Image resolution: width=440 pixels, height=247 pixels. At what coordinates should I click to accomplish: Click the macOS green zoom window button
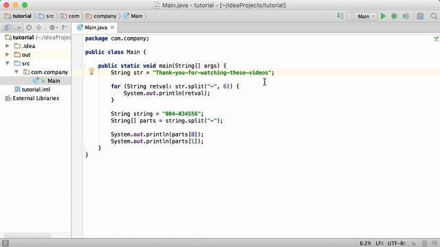[x=25, y=5]
